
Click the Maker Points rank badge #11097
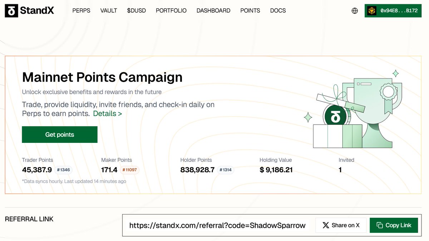[x=130, y=170]
